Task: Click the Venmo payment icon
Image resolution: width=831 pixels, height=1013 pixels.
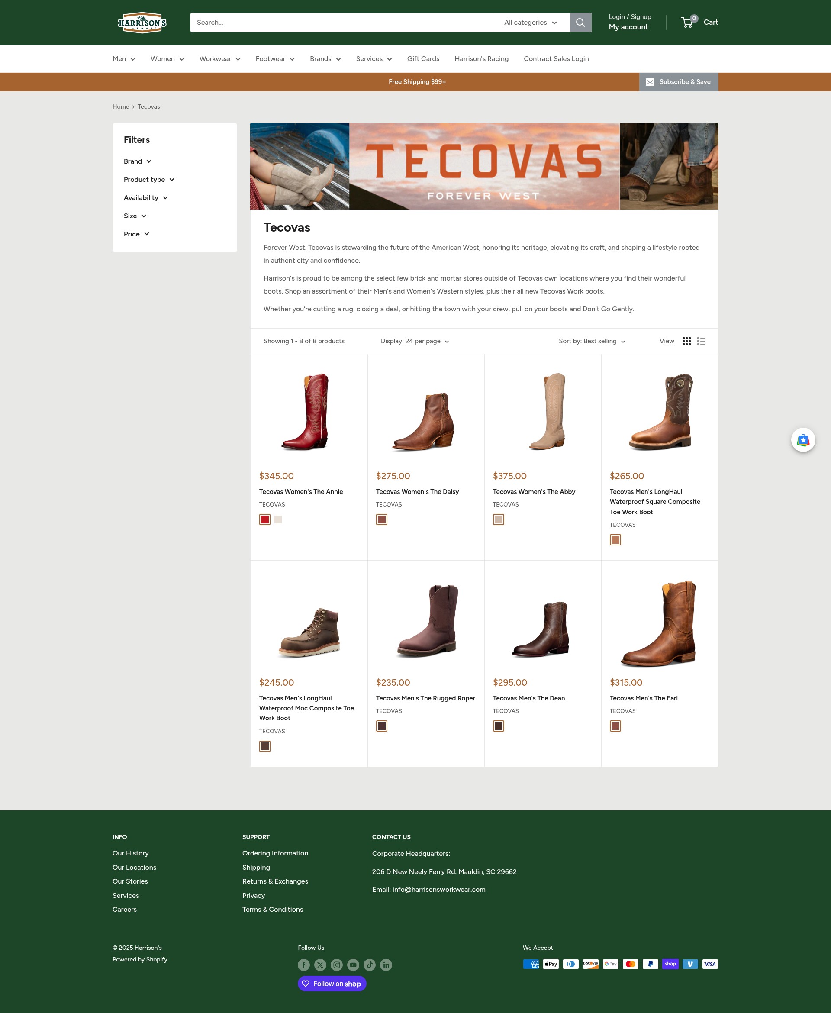Action: [690, 964]
